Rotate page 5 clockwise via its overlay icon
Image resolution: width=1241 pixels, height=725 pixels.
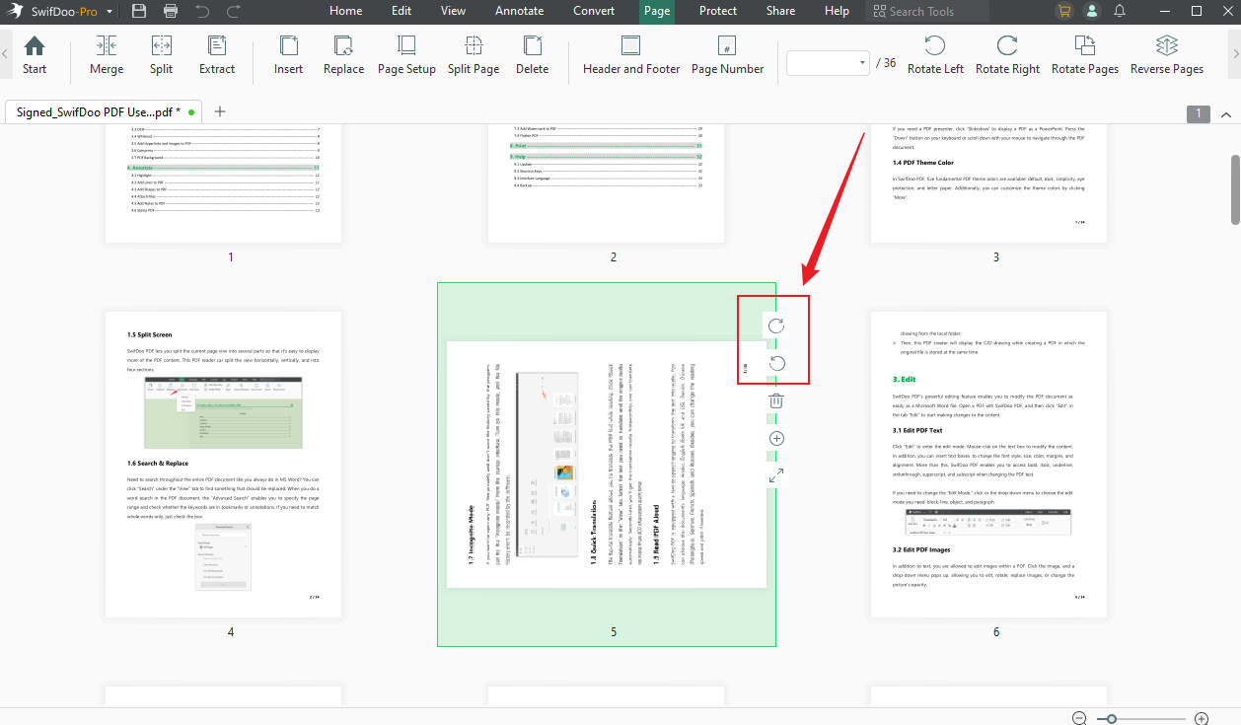pos(775,326)
